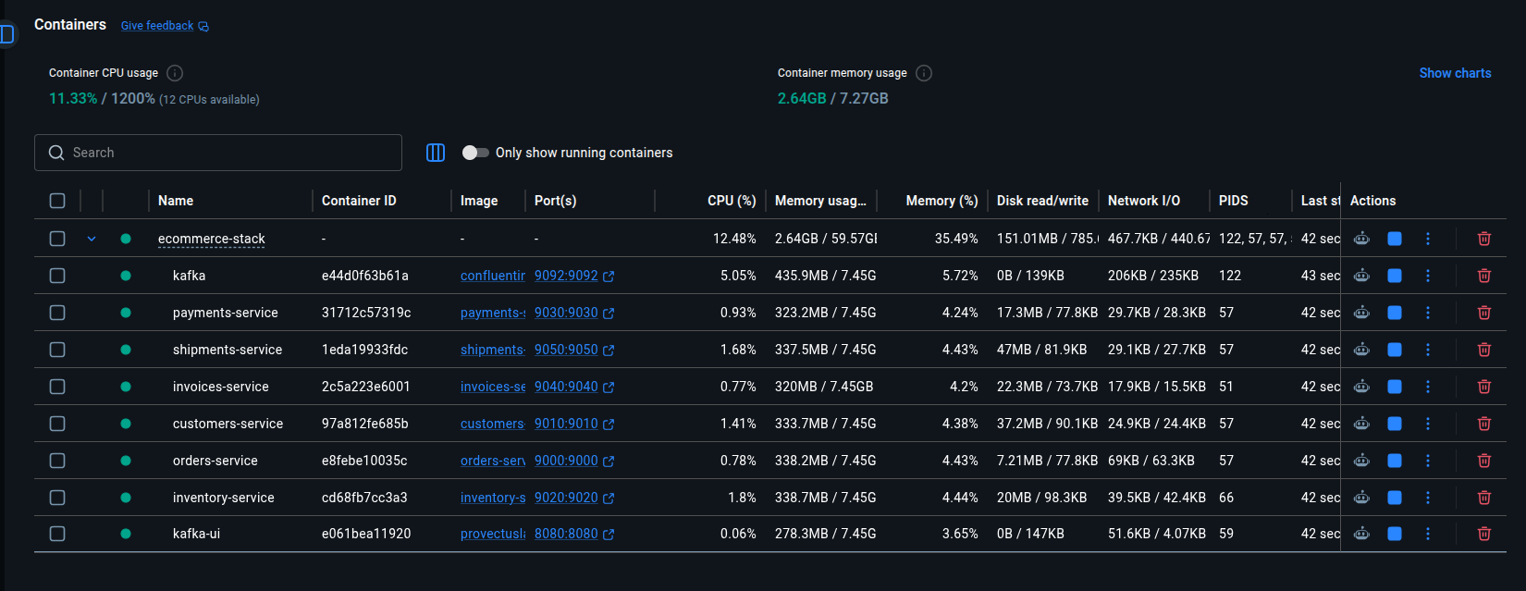
Task: Sort by PIDS column header
Action: pos(1234,201)
